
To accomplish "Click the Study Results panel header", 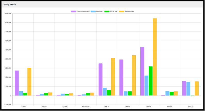I will (10, 4).
